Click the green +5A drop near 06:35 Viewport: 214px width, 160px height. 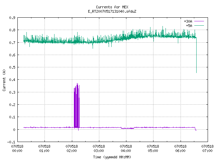point(196,55)
